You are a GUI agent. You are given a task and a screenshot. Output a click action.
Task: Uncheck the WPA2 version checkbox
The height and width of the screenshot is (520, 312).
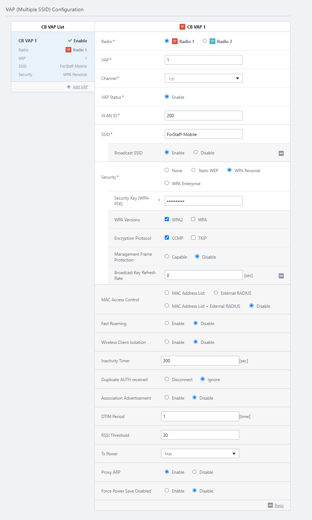coord(167,219)
